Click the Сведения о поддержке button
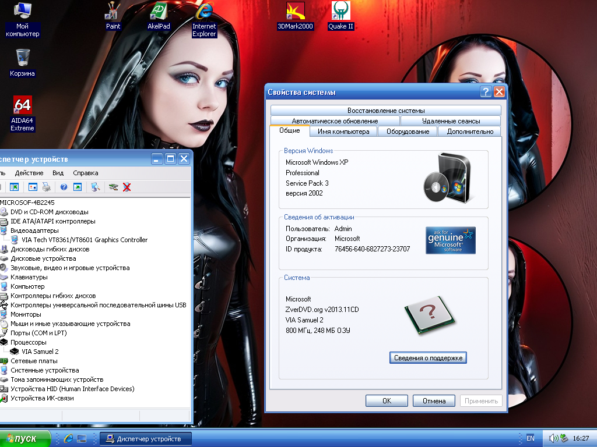The image size is (597, 447). [428, 358]
